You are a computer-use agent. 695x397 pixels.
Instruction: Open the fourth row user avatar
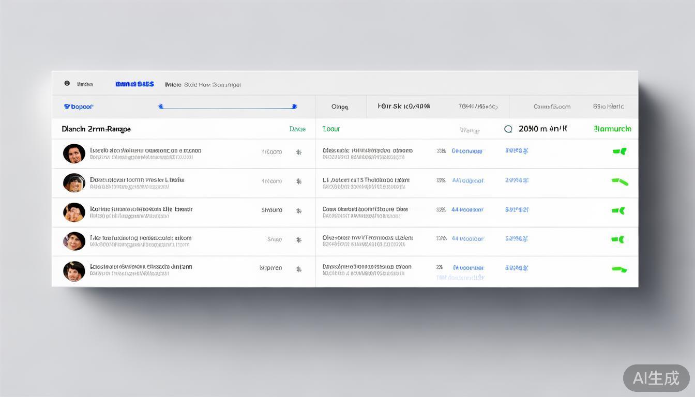click(74, 241)
